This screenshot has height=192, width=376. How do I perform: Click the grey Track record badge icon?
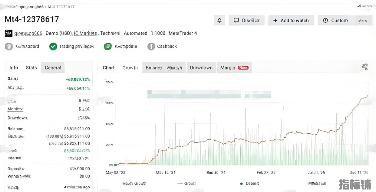click(x=9, y=47)
